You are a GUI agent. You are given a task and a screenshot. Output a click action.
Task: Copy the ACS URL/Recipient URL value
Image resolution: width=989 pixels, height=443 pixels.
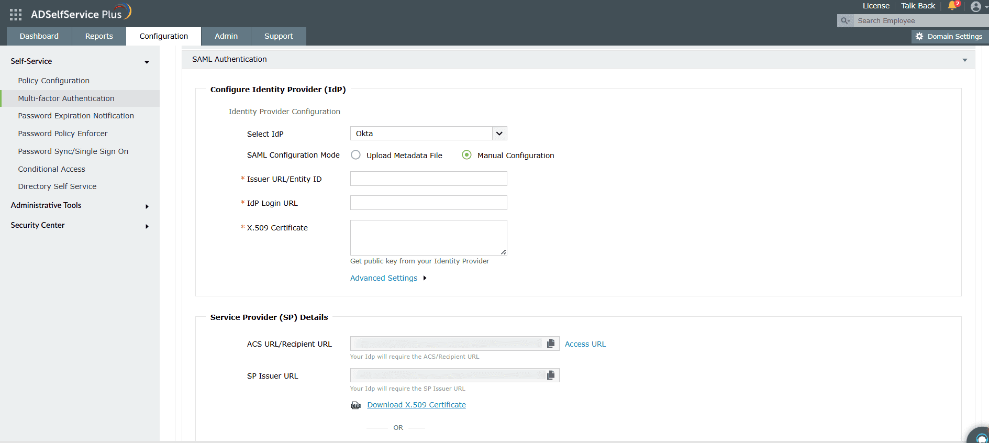(551, 344)
